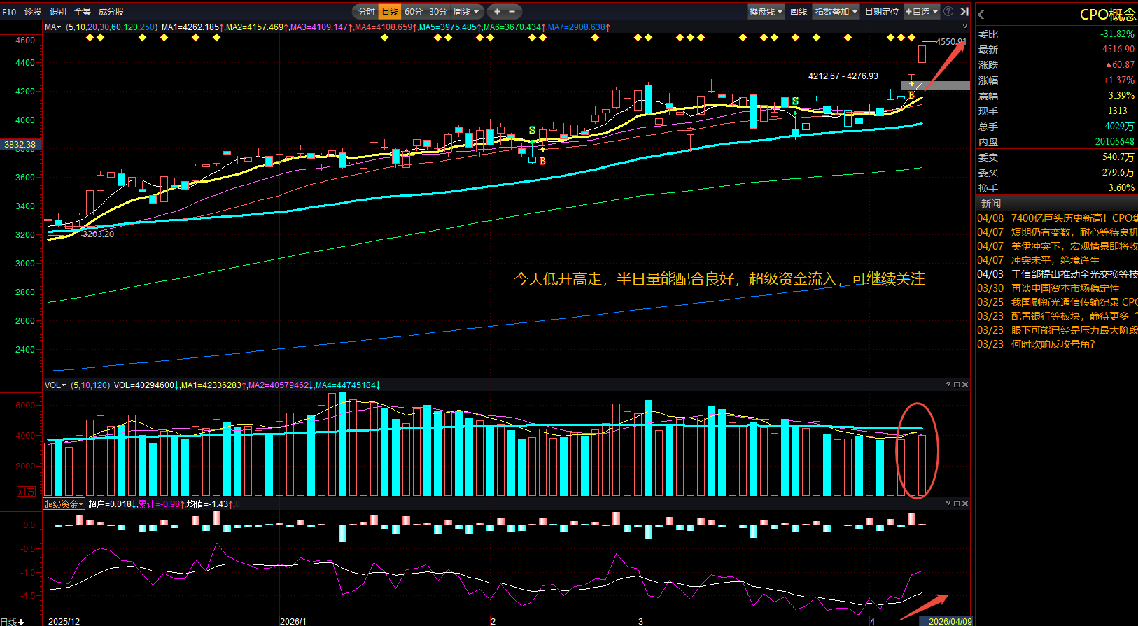Click the B buy signal marker near 4200

coord(911,95)
